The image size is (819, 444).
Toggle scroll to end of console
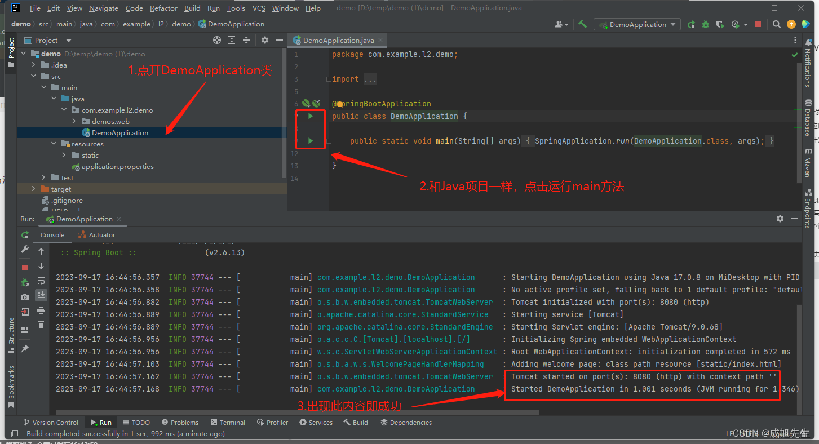tap(41, 295)
